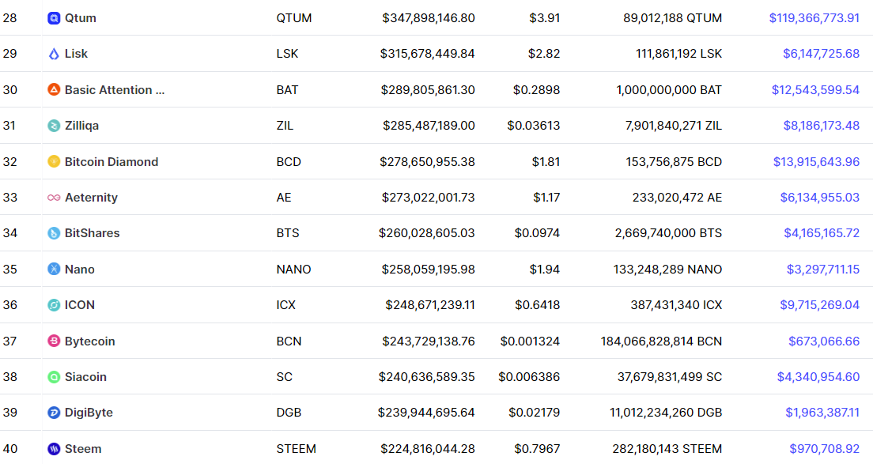
Task: Open Lisk volume $6,147,725.68 link
Action: (822, 54)
